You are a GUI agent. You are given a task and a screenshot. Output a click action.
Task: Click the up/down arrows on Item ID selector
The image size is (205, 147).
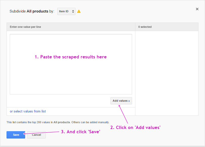73,11
